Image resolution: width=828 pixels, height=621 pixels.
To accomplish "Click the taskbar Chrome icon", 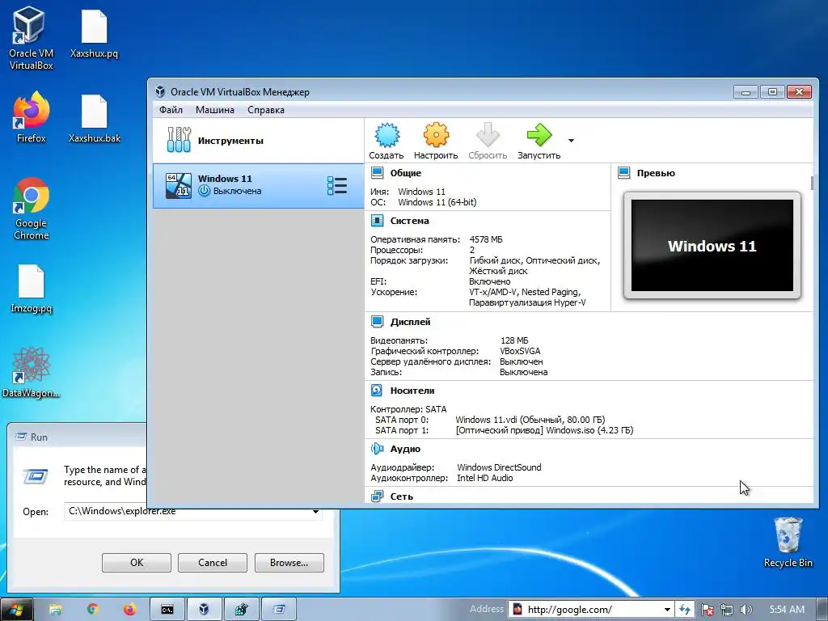I will click(x=92, y=610).
